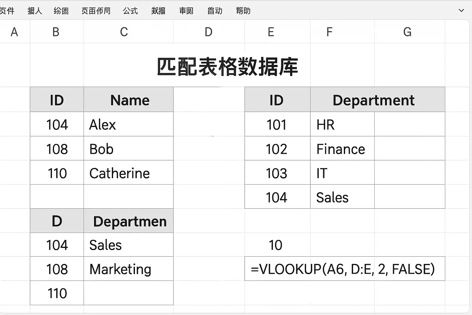
Task: Select the column A header
Action: pos(15,32)
